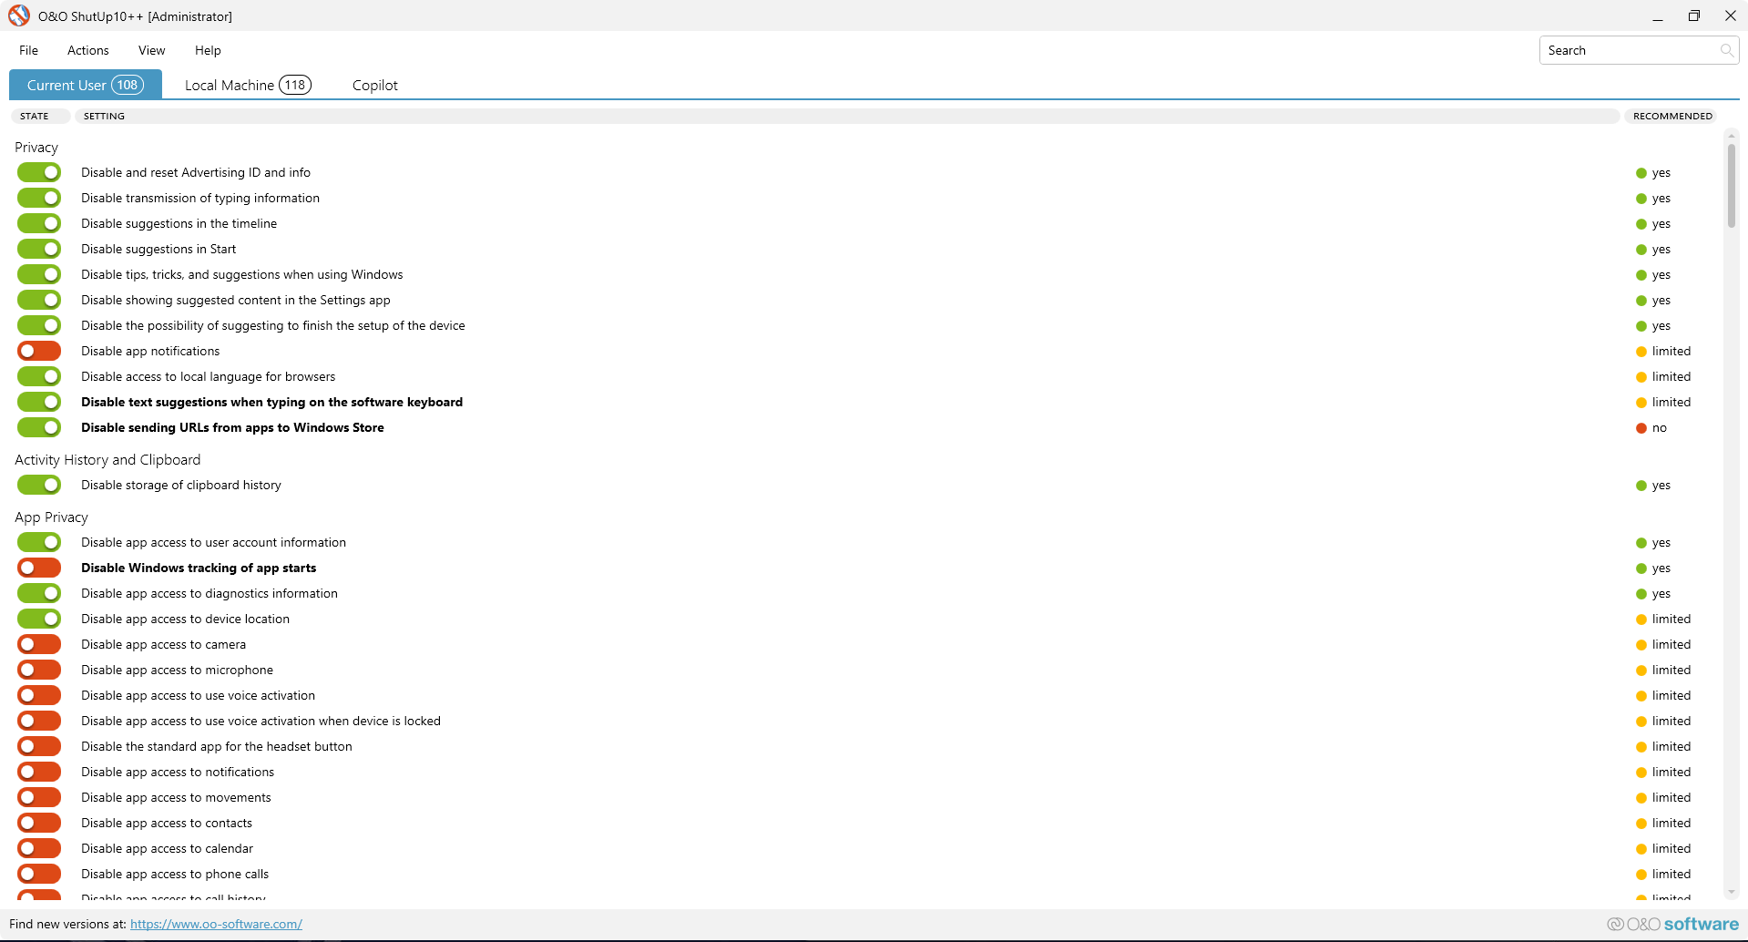Select "Disable app access to notifications" text
The height and width of the screenshot is (942, 1748).
point(178,772)
